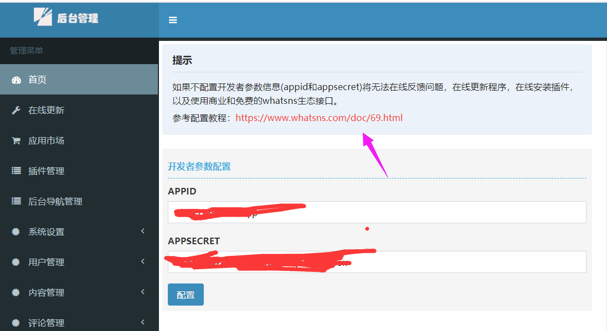This screenshot has height=331, width=607.
Task: Expand the 用户管理 submenu arrow
Action: (142, 261)
